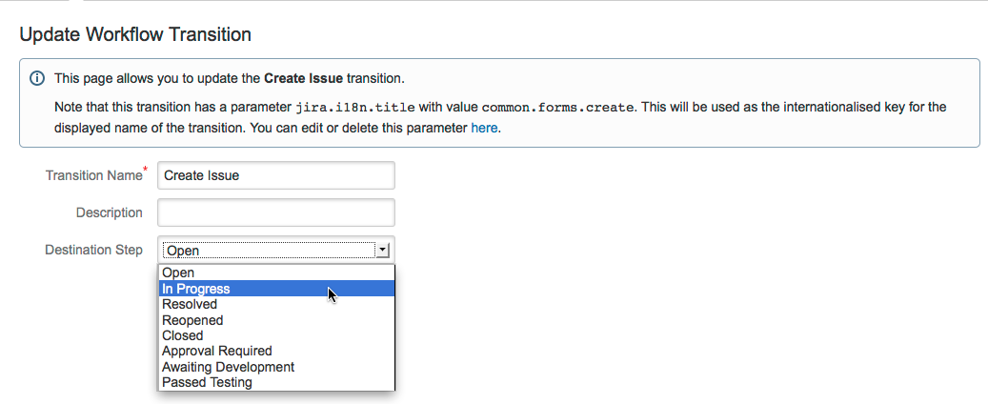This screenshot has height=404, width=988.
Task: Open the 'here' link to edit parameter
Action: click(x=484, y=128)
